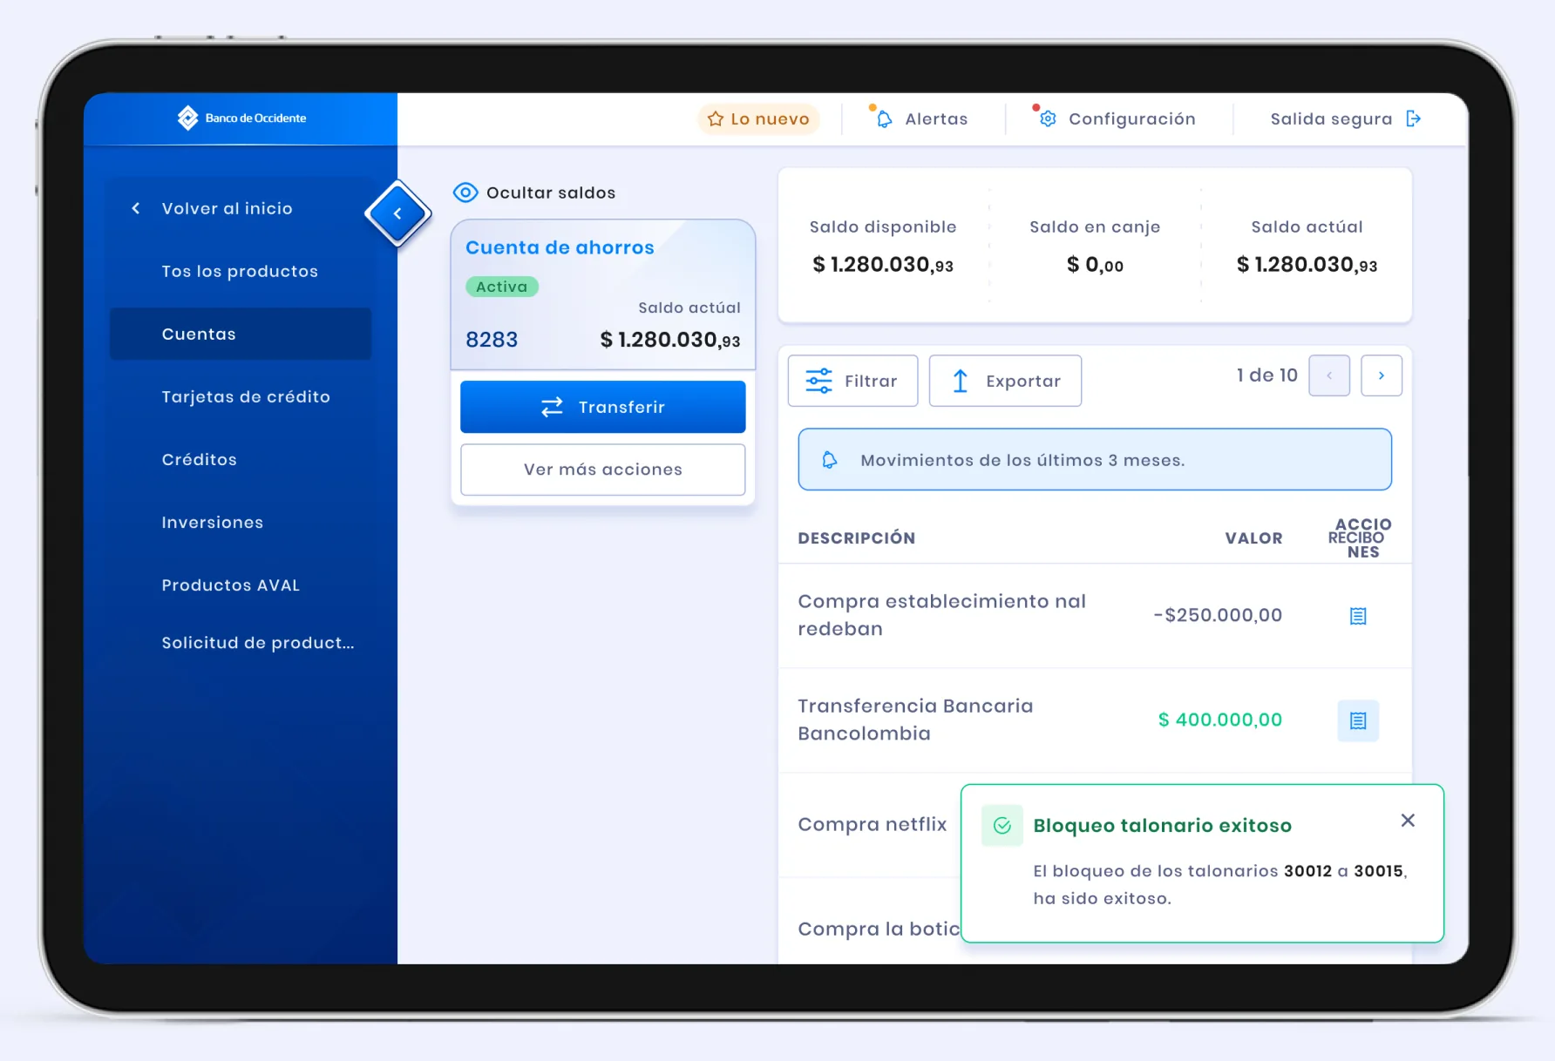Select Cuentas in the sidebar
This screenshot has width=1555, height=1061.
pos(241,334)
